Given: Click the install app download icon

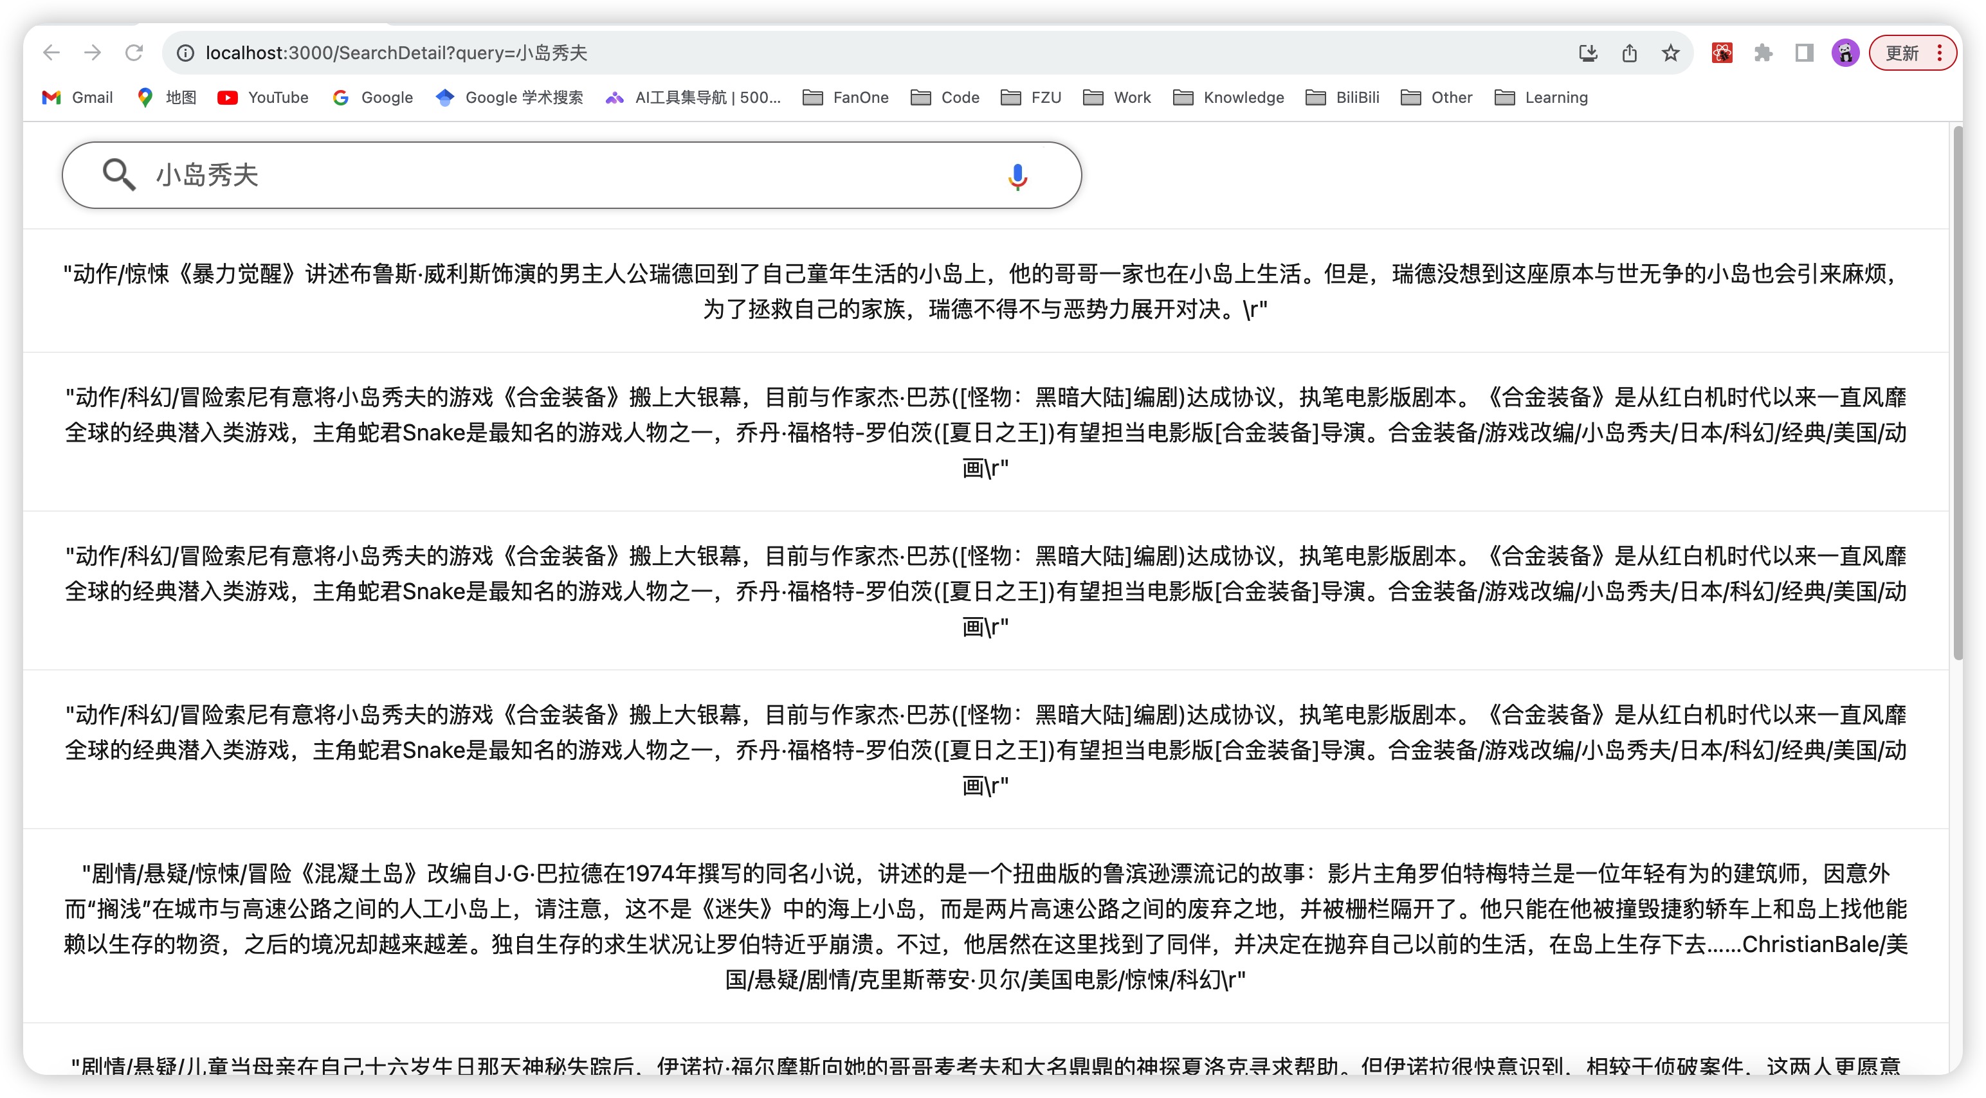Looking at the screenshot, I should [1587, 53].
